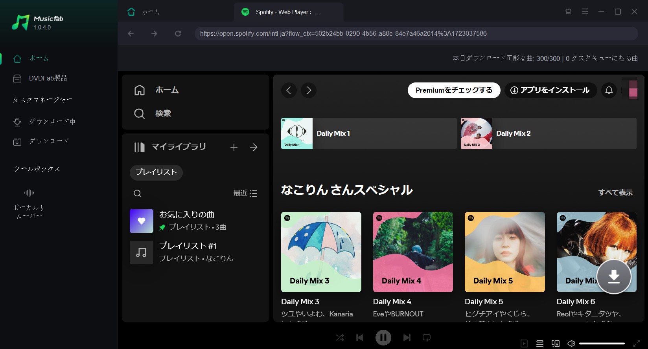This screenshot has height=349, width=648.
Task: Create a playlist with the plus icon
Action: tap(234, 147)
